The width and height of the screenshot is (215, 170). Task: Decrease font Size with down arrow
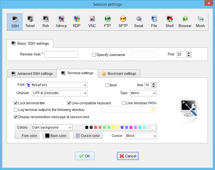click(x=154, y=86)
